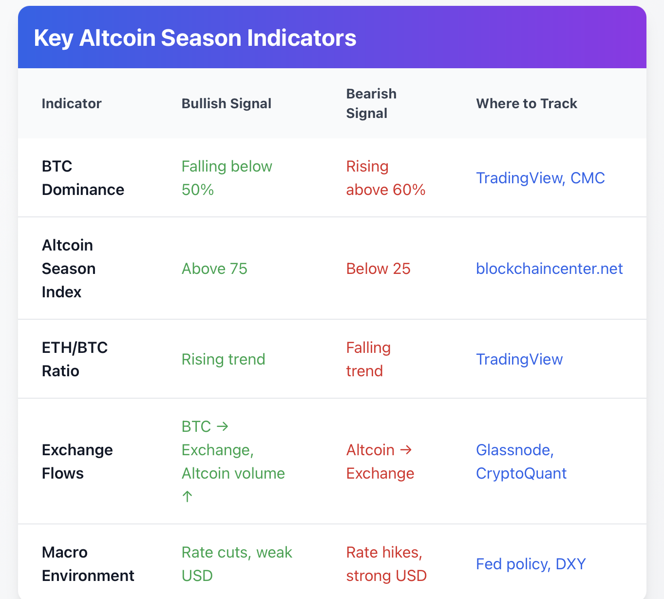
Task: Select the "BTC Dominance" row label
Action: [83, 178]
